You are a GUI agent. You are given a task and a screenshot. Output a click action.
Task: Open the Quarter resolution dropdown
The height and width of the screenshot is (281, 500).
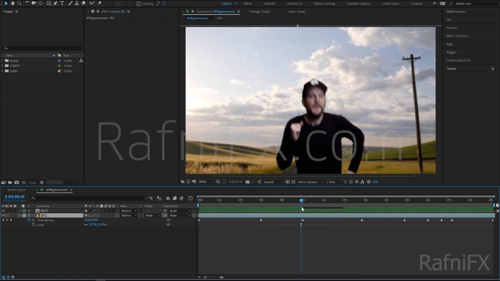point(273,182)
